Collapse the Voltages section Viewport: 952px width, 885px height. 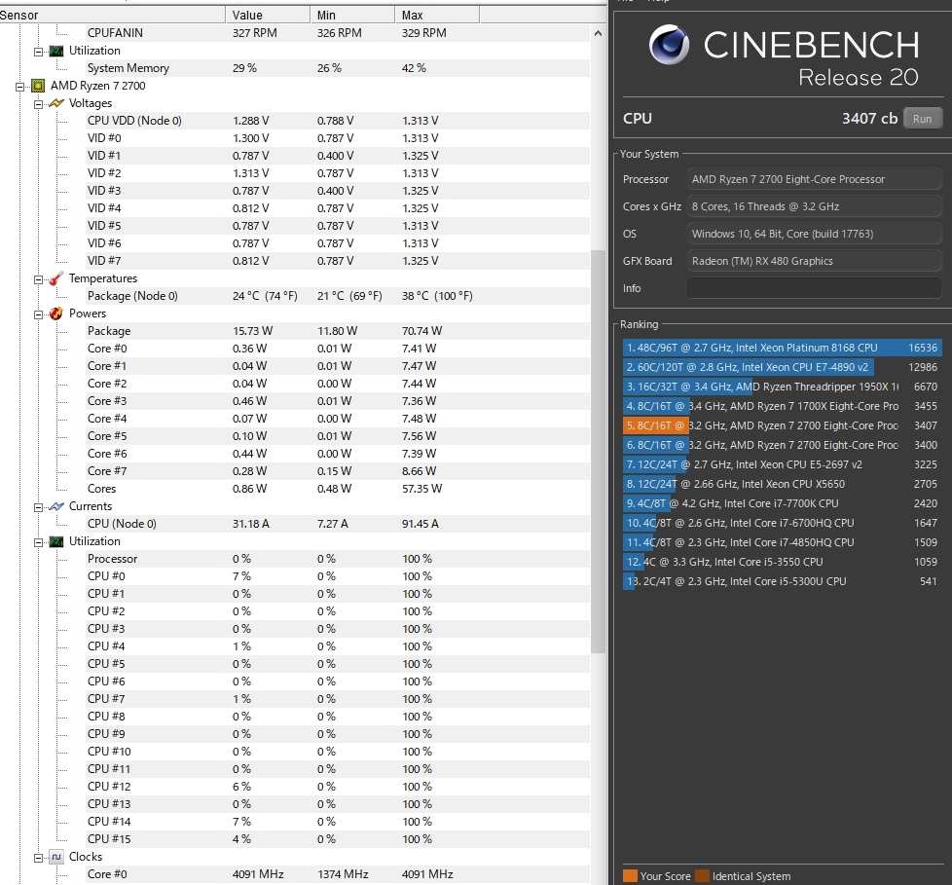(x=38, y=104)
